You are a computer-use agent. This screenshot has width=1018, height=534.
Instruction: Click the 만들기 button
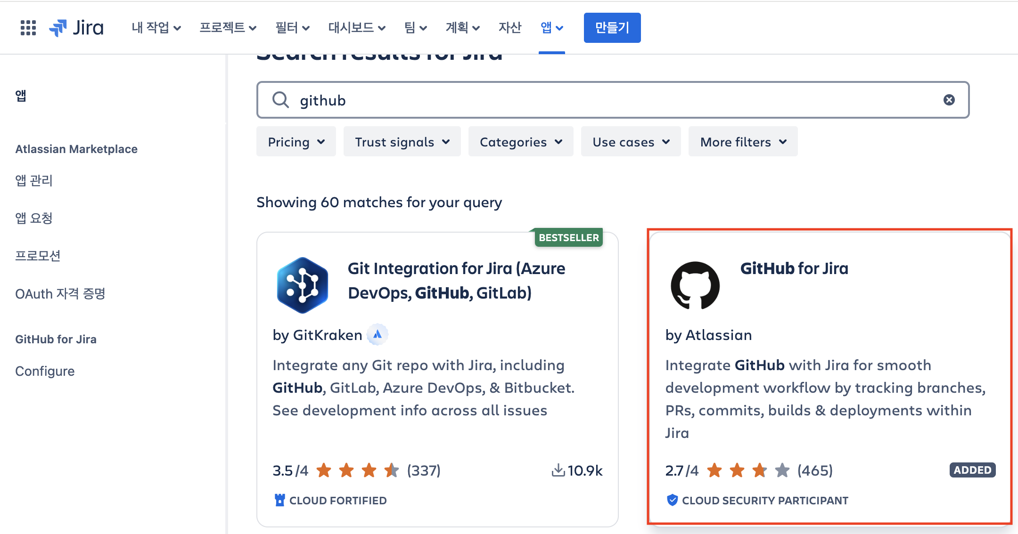click(x=612, y=28)
